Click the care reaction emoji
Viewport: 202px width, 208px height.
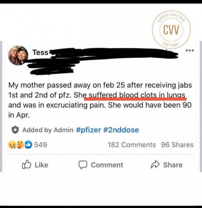tap(20, 145)
